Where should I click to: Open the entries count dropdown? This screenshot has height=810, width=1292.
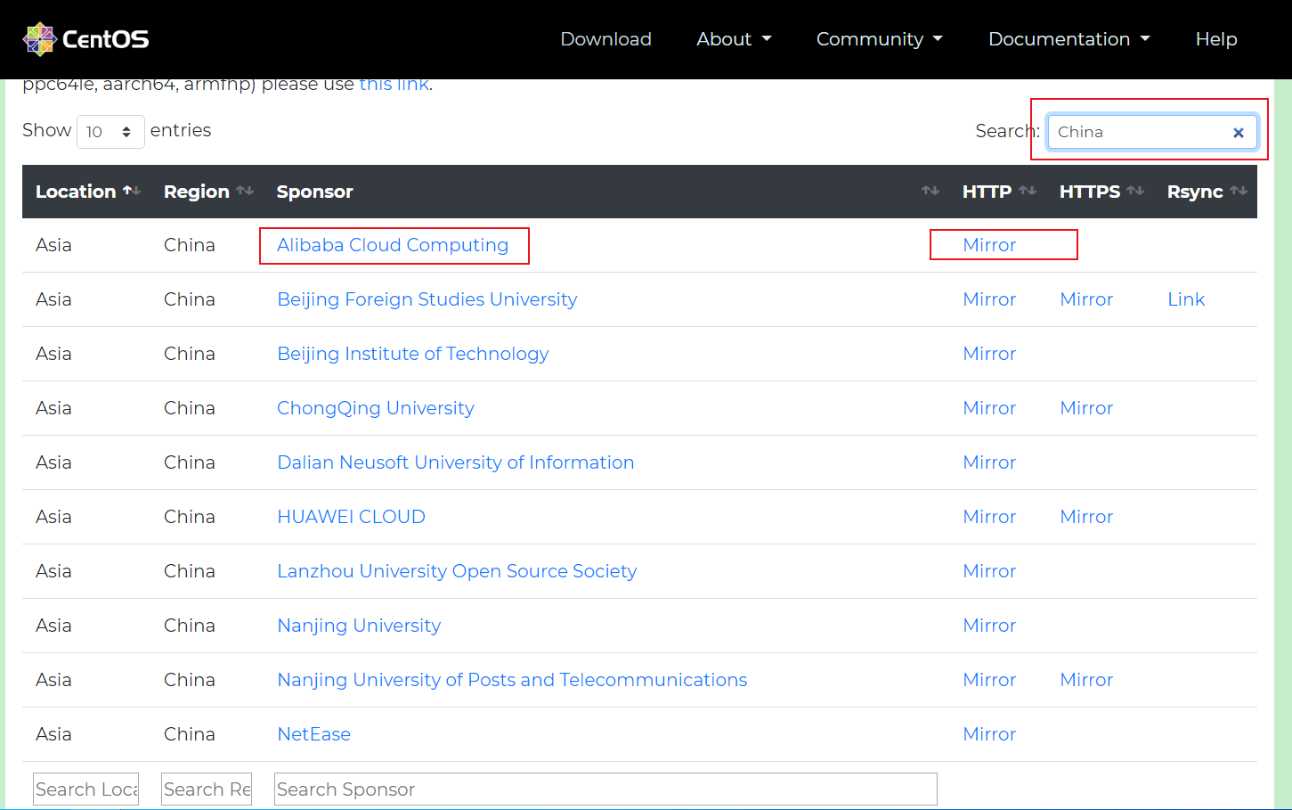click(110, 132)
